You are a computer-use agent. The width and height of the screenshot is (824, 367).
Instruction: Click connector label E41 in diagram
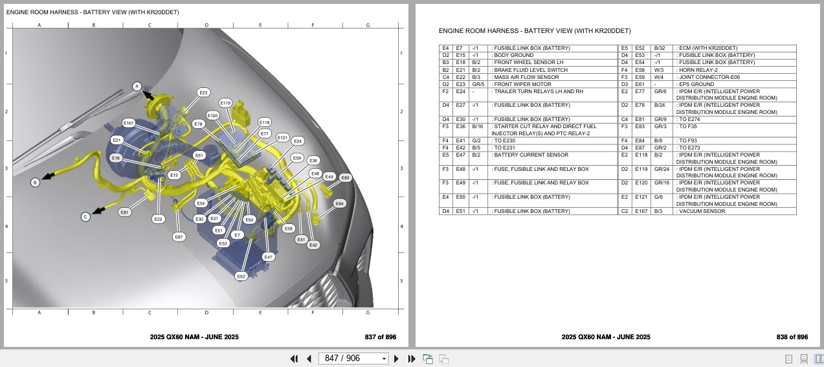pos(301,239)
